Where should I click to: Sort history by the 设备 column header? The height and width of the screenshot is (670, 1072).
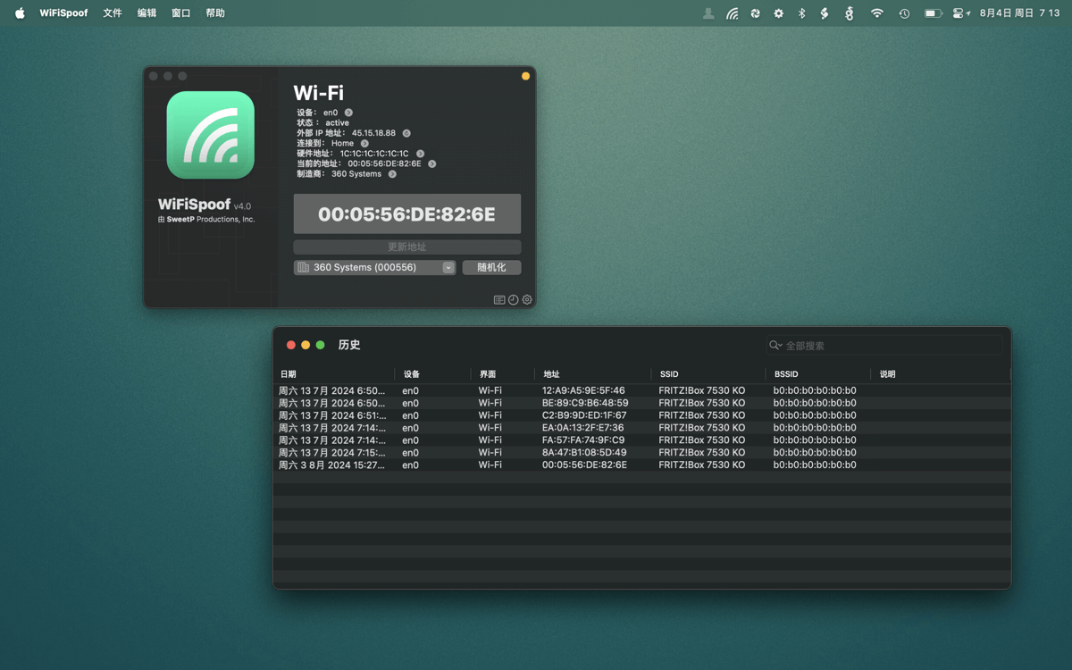432,374
